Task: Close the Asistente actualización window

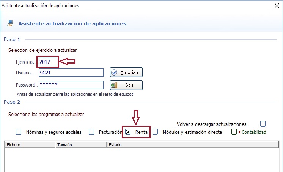Action: click(277, 5)
